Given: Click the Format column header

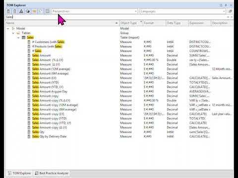Looking at the screenshot, I should coord(154,23).
